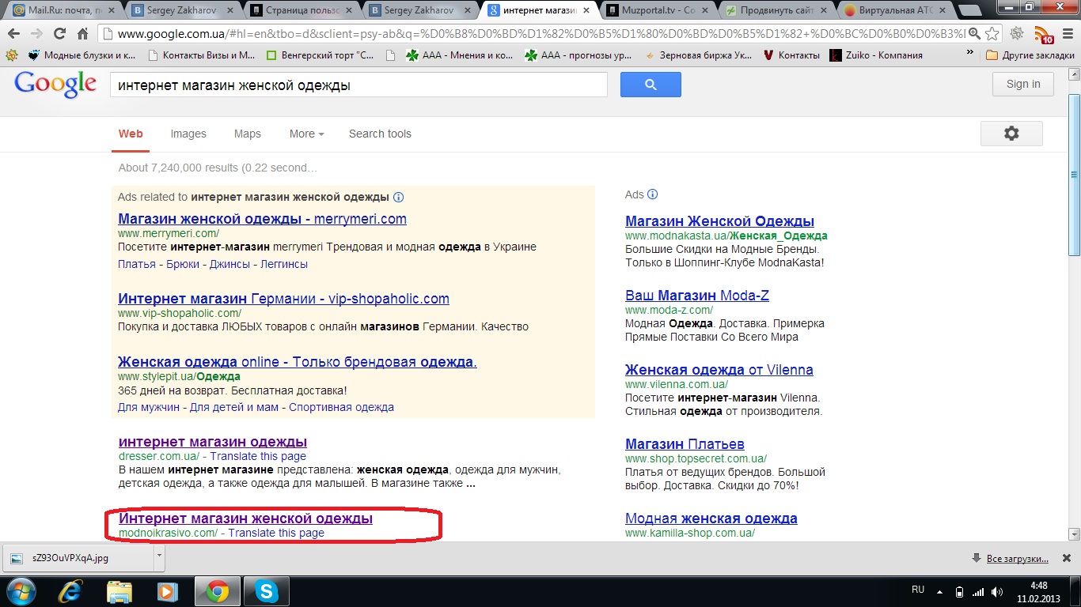Open the Магазин Платьев ad link
Screen dimensions: 1081x607
(x=685, y=444)
